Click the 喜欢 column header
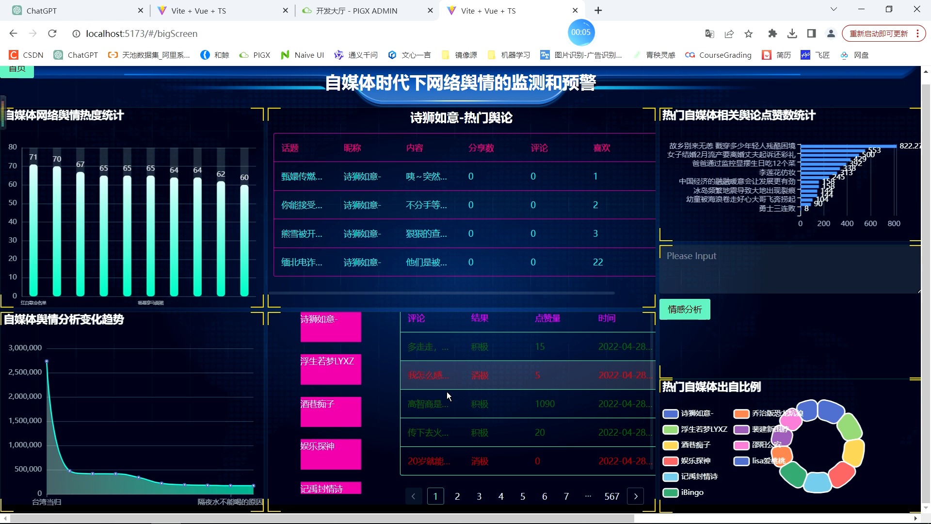Image resolution: width=931 pixels, height=524 pixels. coord(602,148)
